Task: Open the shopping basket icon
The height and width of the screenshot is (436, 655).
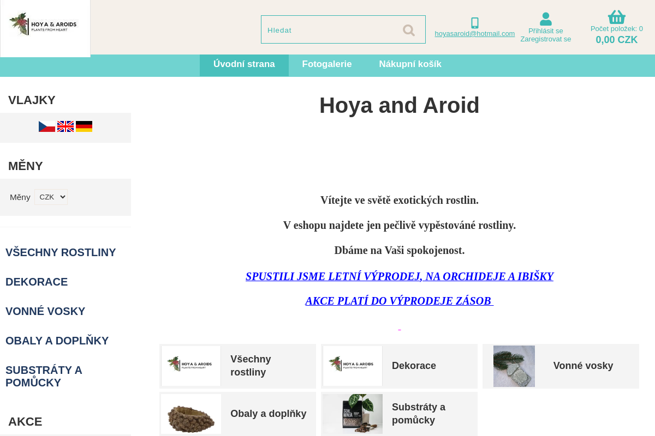Action: click(x=617, y=17)
